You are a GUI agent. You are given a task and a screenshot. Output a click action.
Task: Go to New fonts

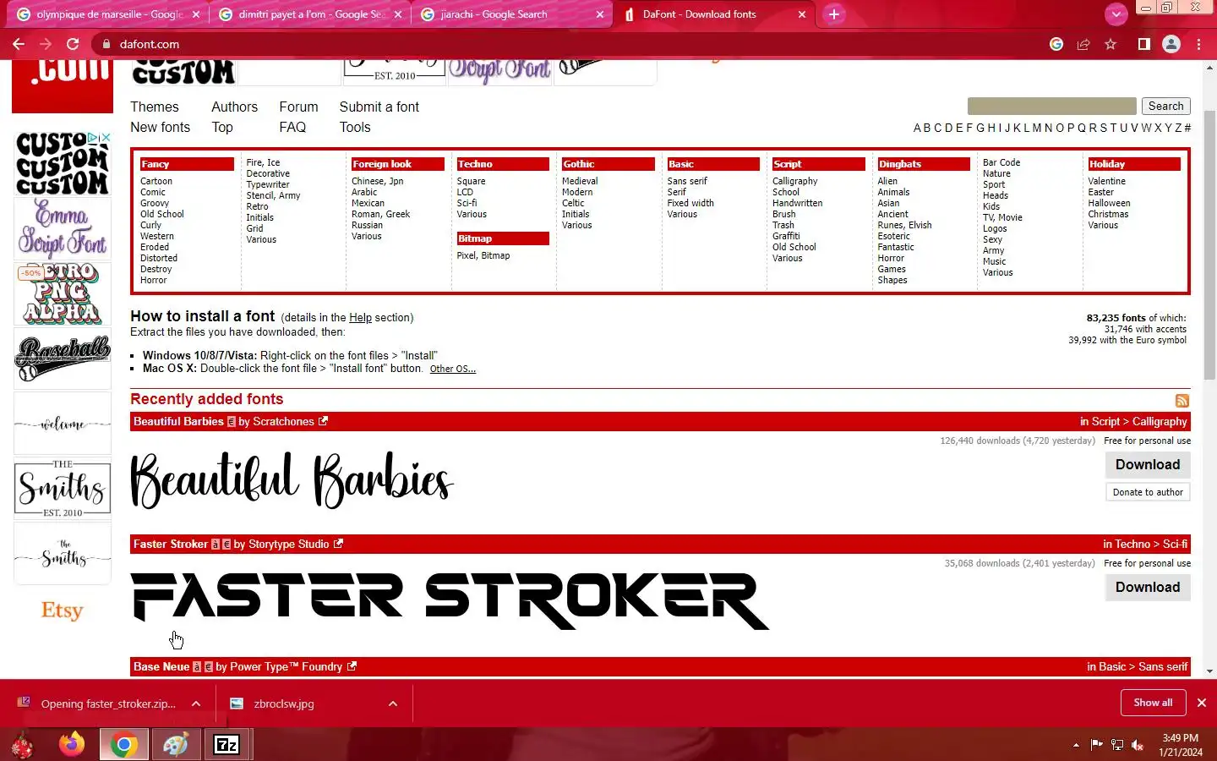[160, 127]
